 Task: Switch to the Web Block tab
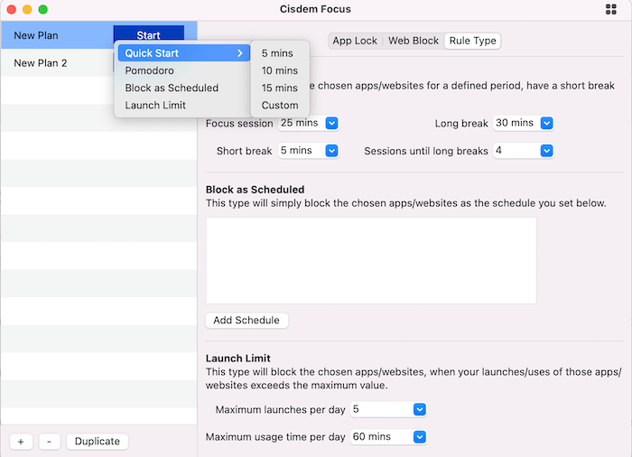pos(414,41)
